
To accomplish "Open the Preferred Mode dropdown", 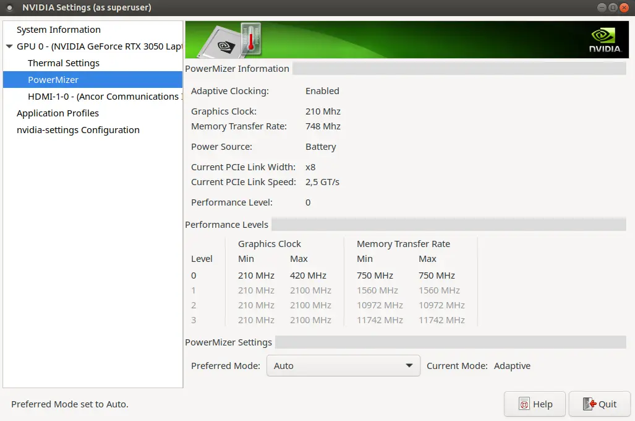I will 343,366.
